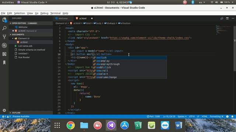
Task: Click the open preview icon in editor toolbar
Action: (x=222, y=18)
